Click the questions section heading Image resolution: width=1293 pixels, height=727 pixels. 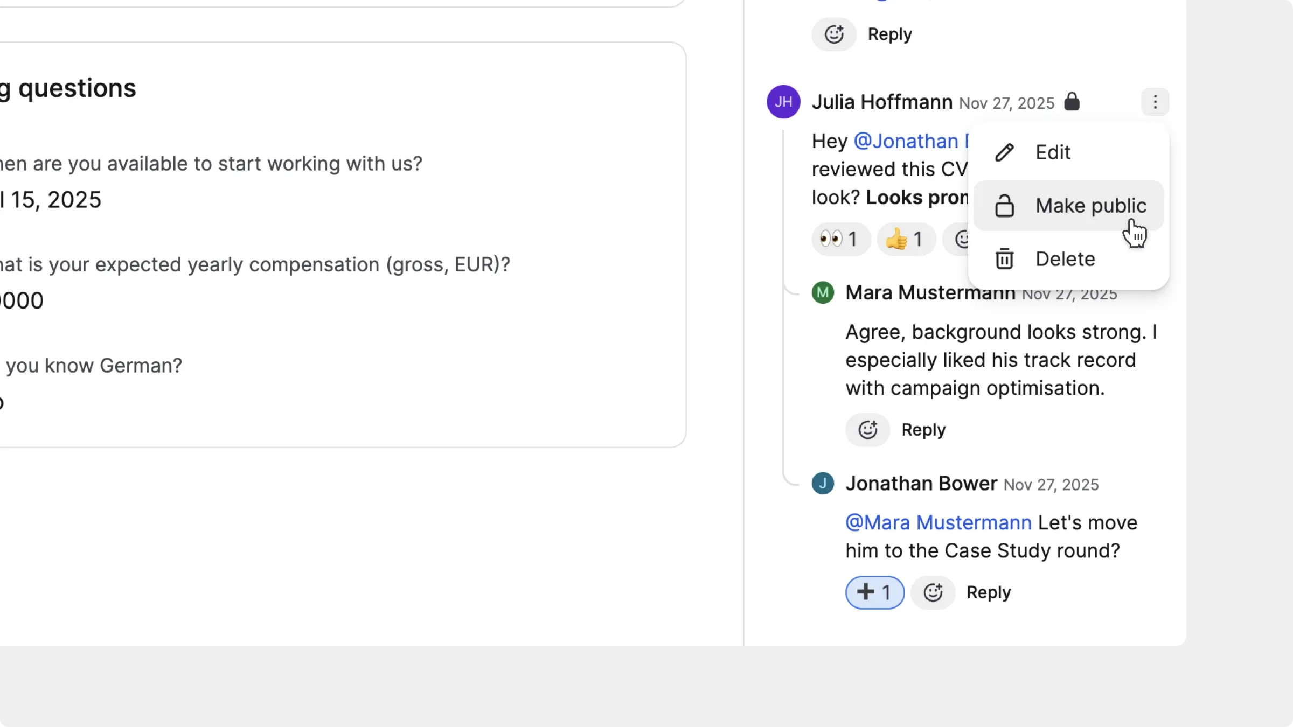pyautogui.click(x=68, y=88)
